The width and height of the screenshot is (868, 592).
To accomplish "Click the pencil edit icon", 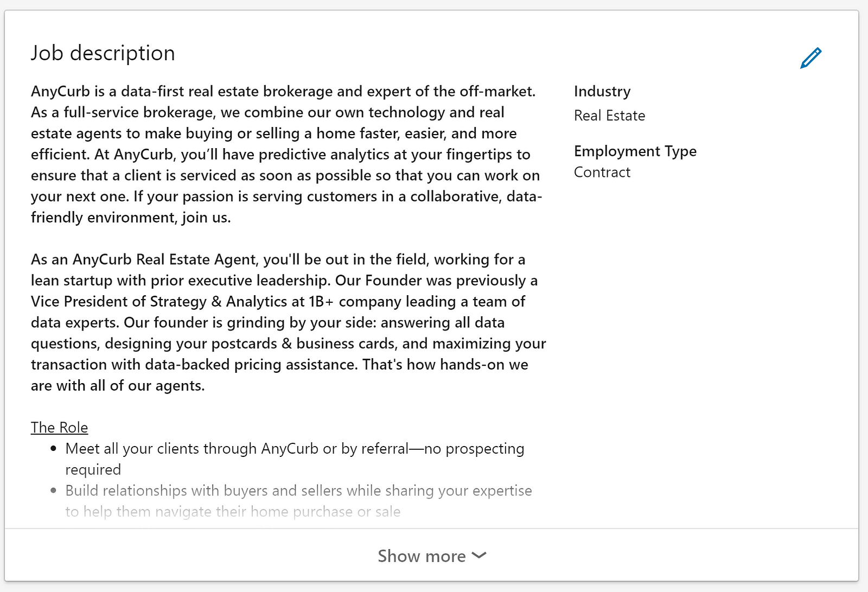I will [811, 58].
